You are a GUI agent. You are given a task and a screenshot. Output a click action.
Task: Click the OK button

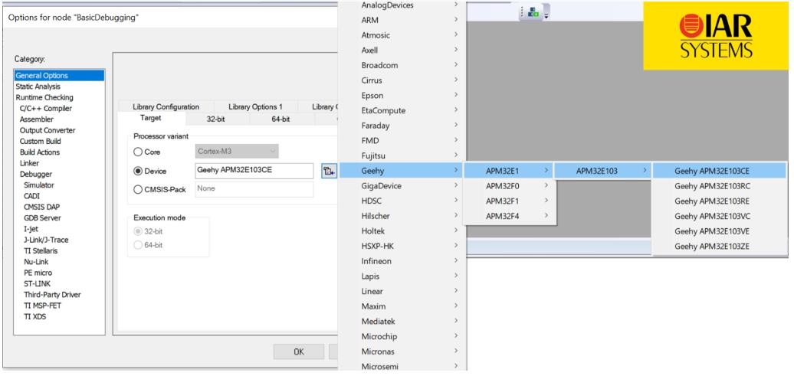(298, 351)
